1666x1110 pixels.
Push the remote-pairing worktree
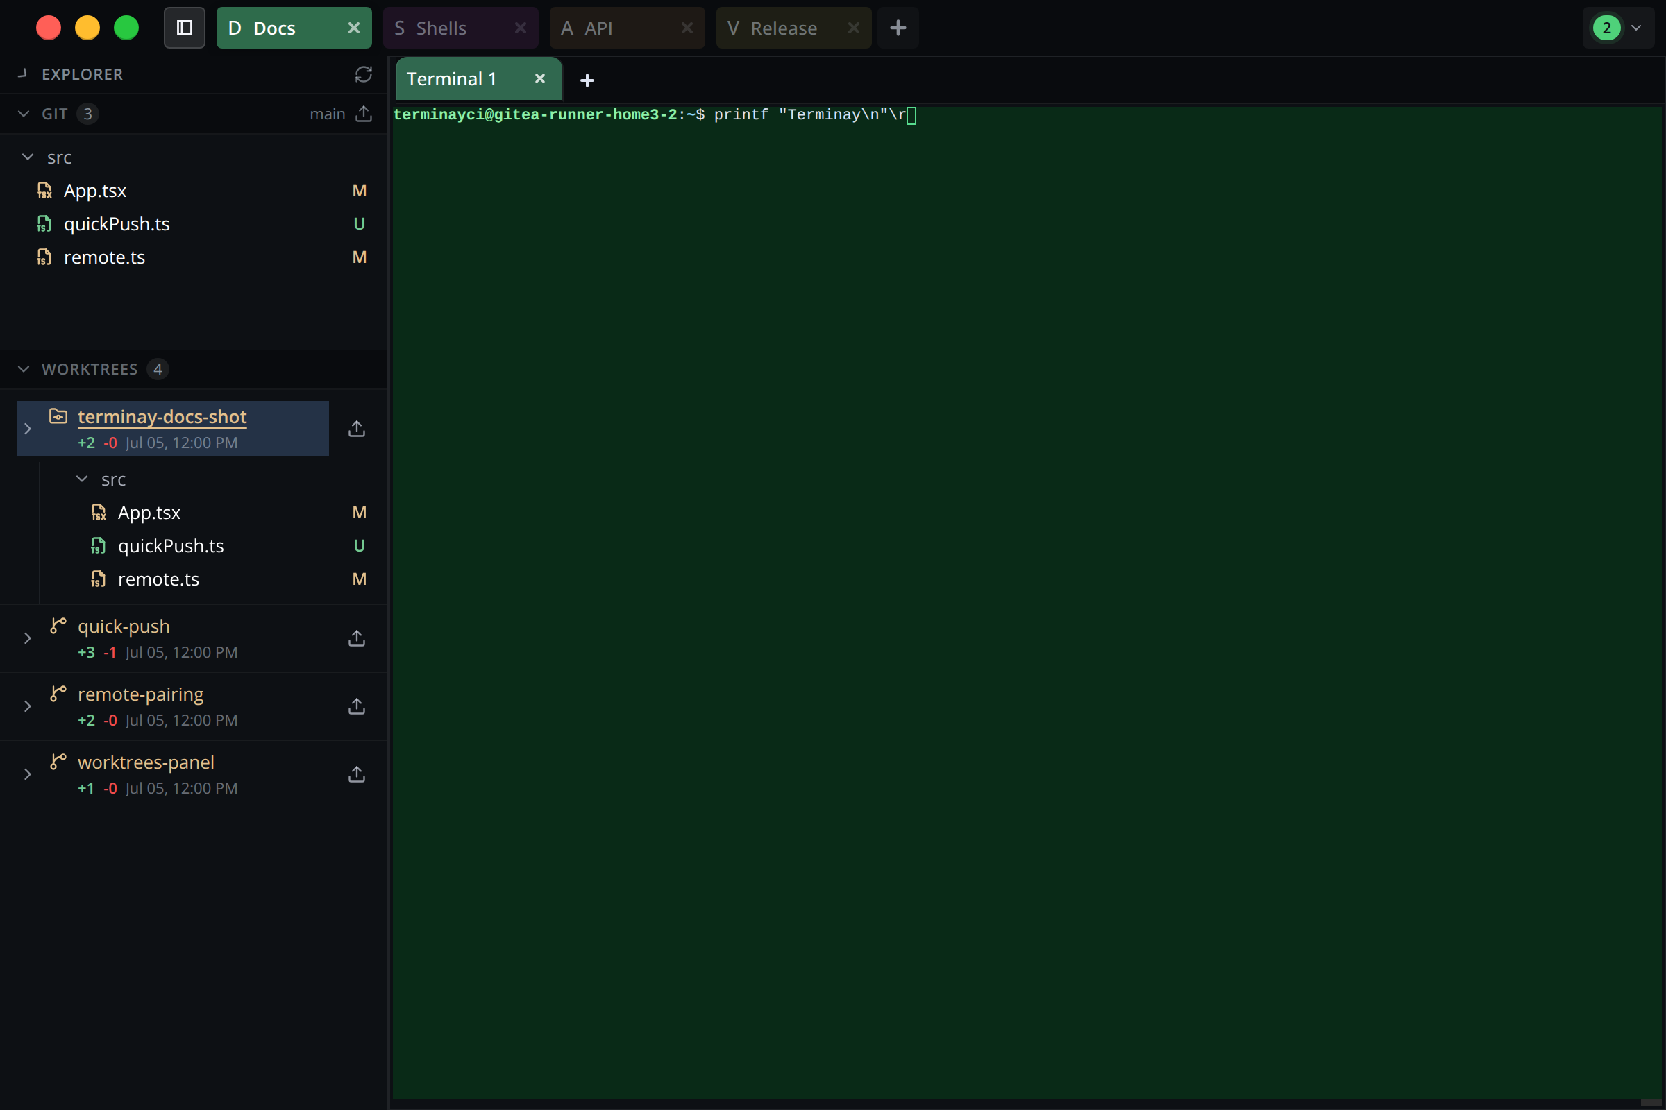point(357,706)
